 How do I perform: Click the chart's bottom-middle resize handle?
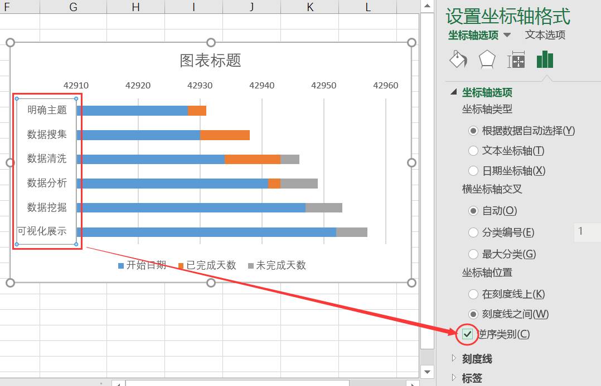click(211, 283)
